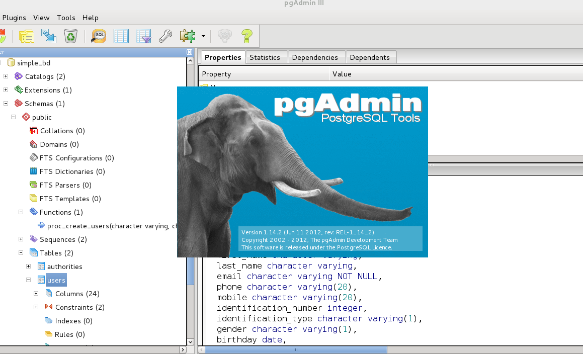Click the View Data grid icon
583x354 pixels.
(x=121, y=36)
